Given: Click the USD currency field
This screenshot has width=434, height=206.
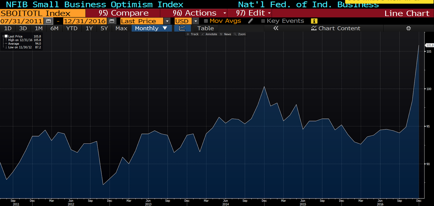Looking at the screenshot, I should [x=183, y=21].
